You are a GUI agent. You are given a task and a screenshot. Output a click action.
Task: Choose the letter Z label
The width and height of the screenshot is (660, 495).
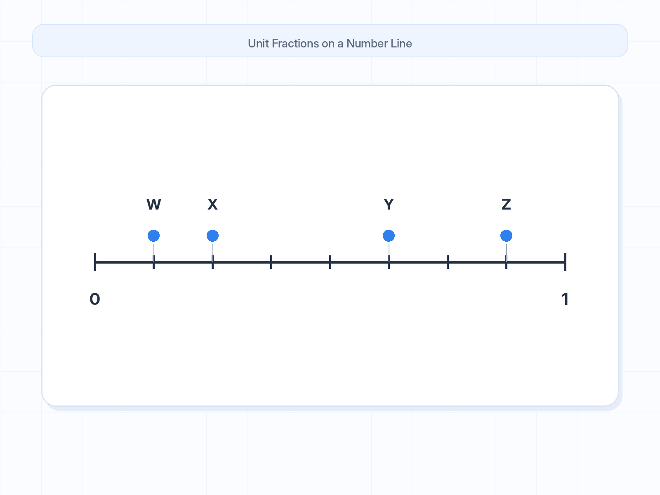506,205
